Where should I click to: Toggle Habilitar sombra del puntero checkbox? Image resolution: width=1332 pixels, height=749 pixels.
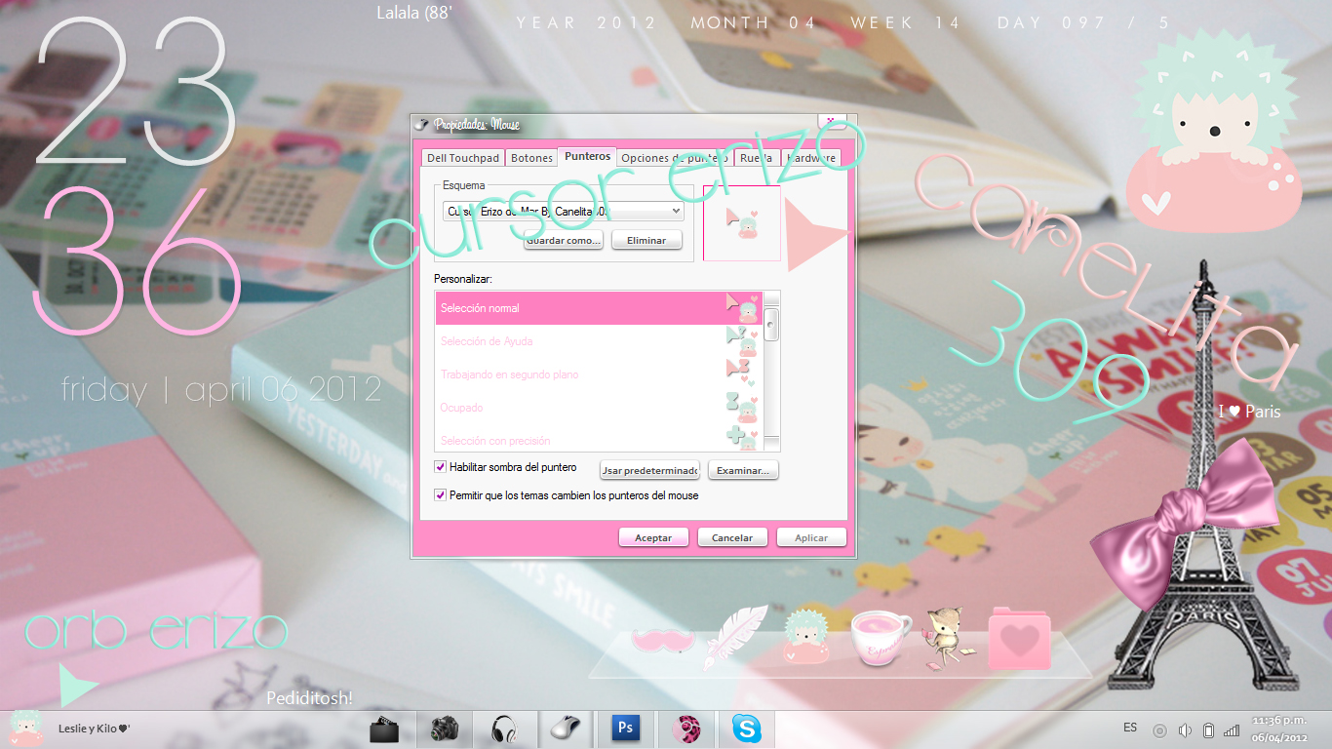click(441, 467)
